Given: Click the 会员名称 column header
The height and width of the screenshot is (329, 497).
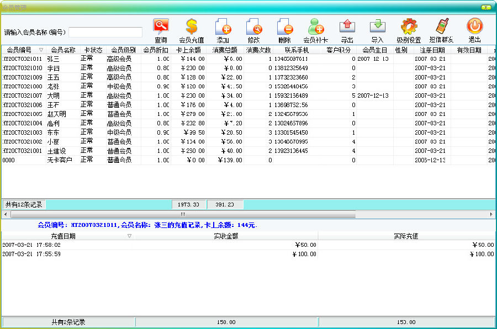Looking at the screenshot, I should click(x=63, y=50).
